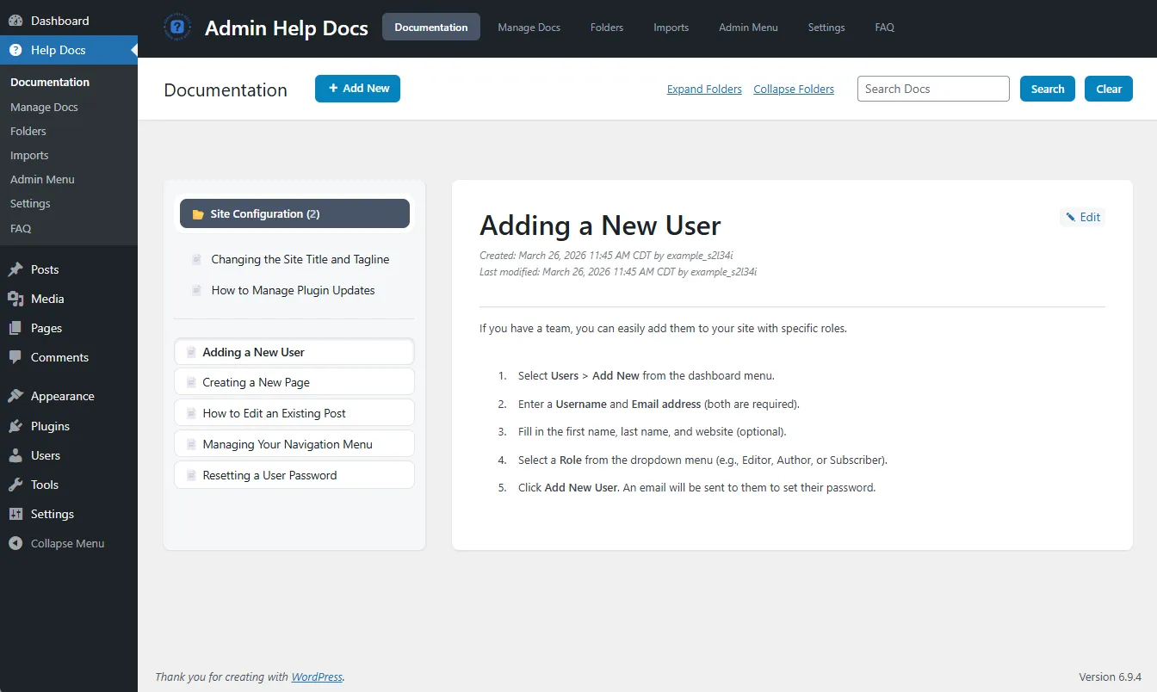This screenshot has height=692, width=1157.
Task: Click the Collapse Folders link
Action: 794,89
